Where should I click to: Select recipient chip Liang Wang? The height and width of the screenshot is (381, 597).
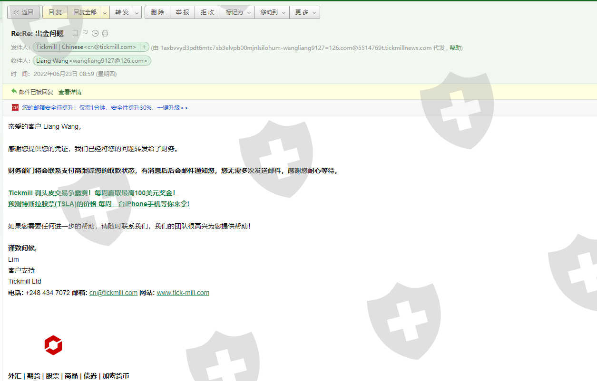pos(92,61)
